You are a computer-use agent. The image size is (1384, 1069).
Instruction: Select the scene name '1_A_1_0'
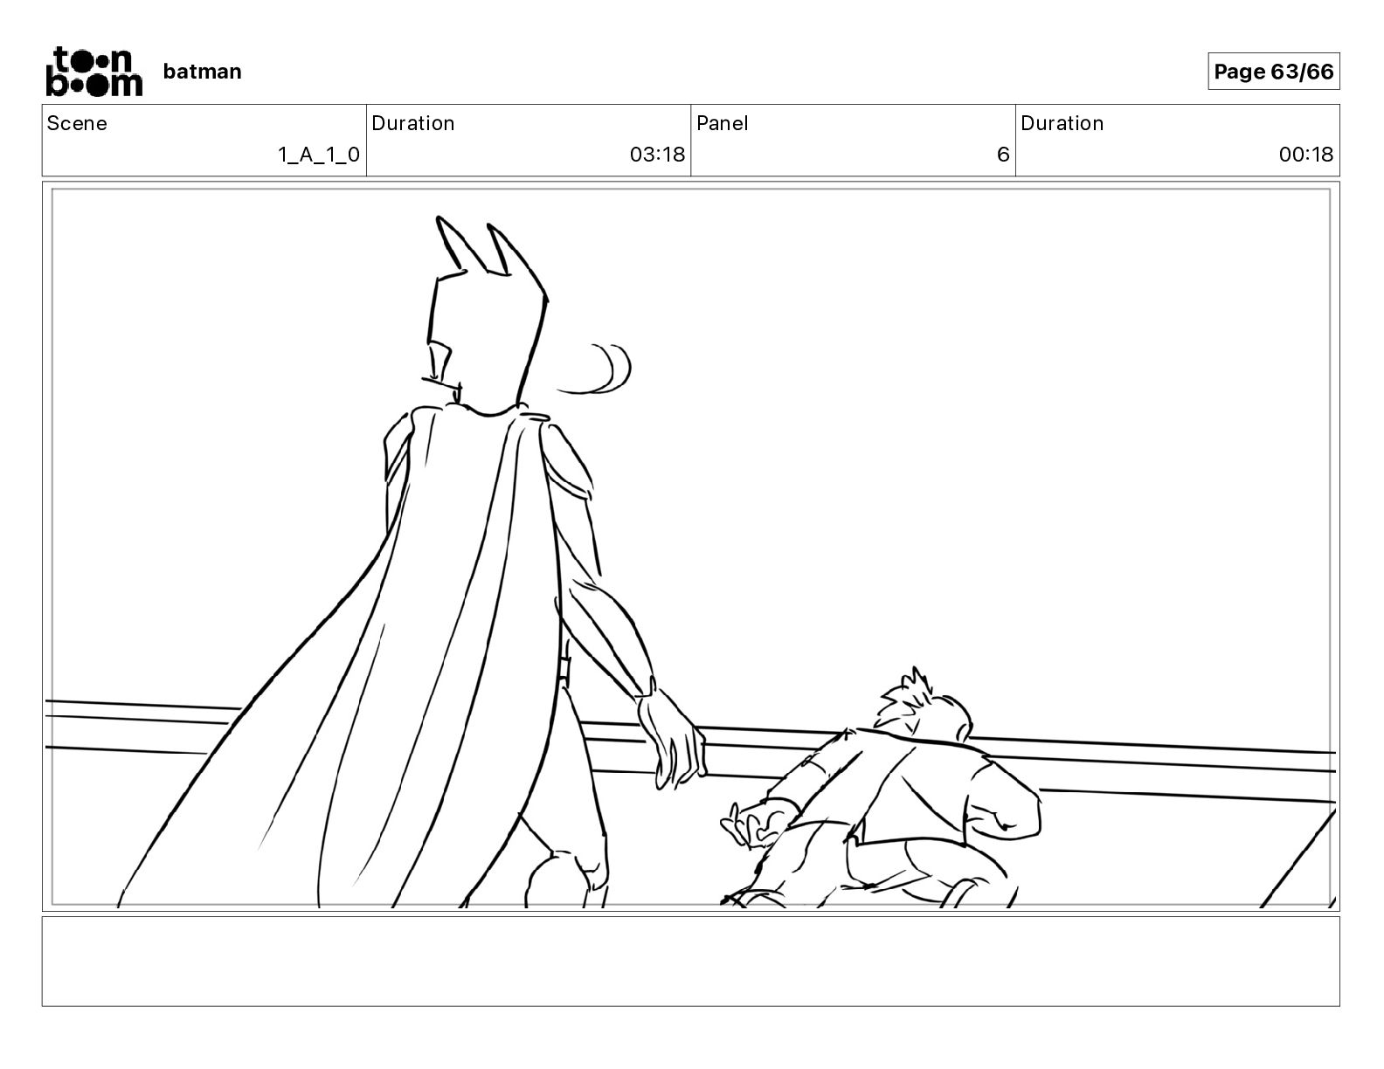(x=319, y=155)
